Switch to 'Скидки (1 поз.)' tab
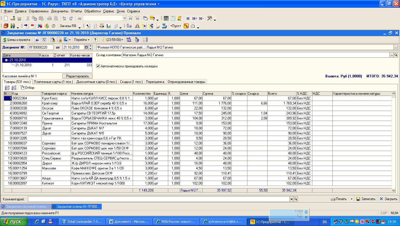This screenshot has width=400, height=226. tap(131, 82)
